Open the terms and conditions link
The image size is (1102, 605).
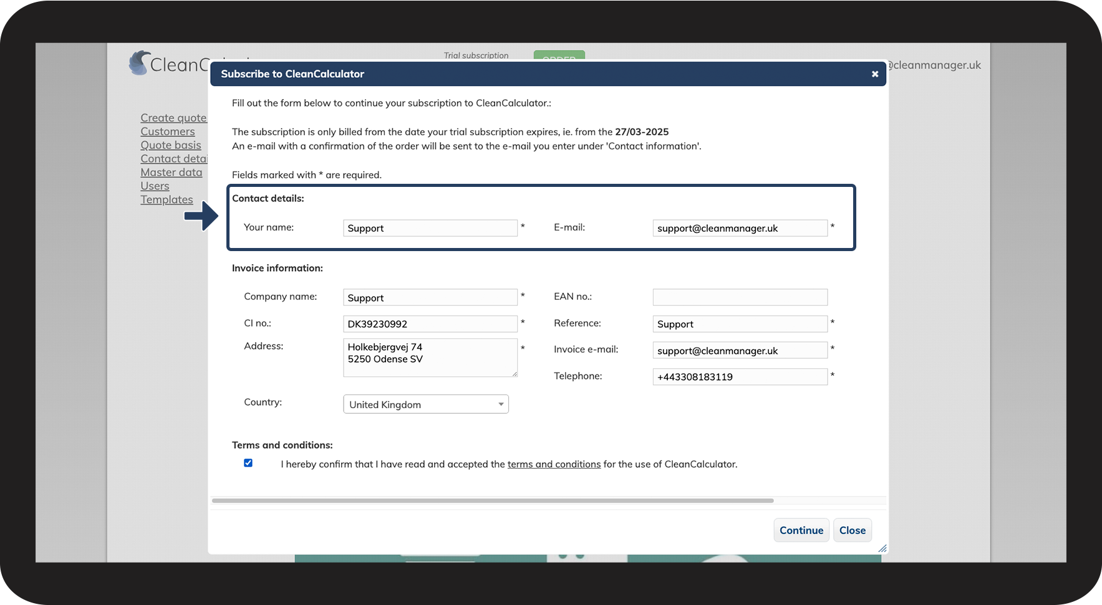(x=554, y=464)
